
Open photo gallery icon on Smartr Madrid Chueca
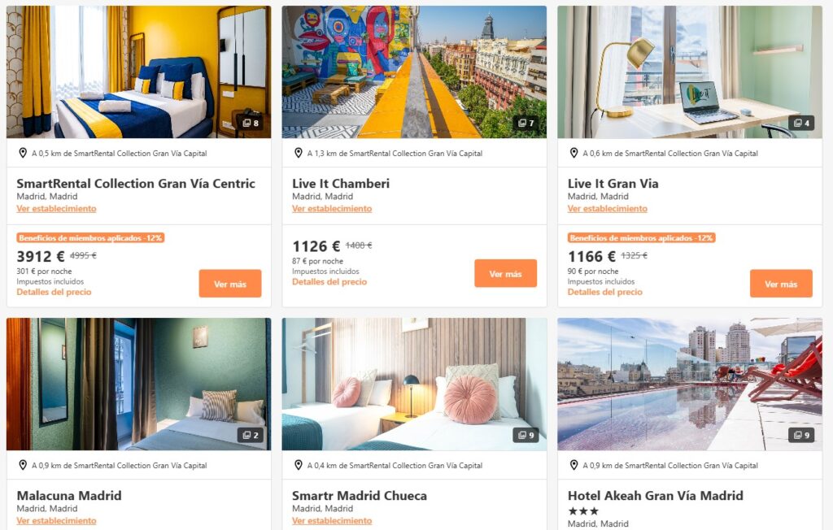click(x=526, y=436)
